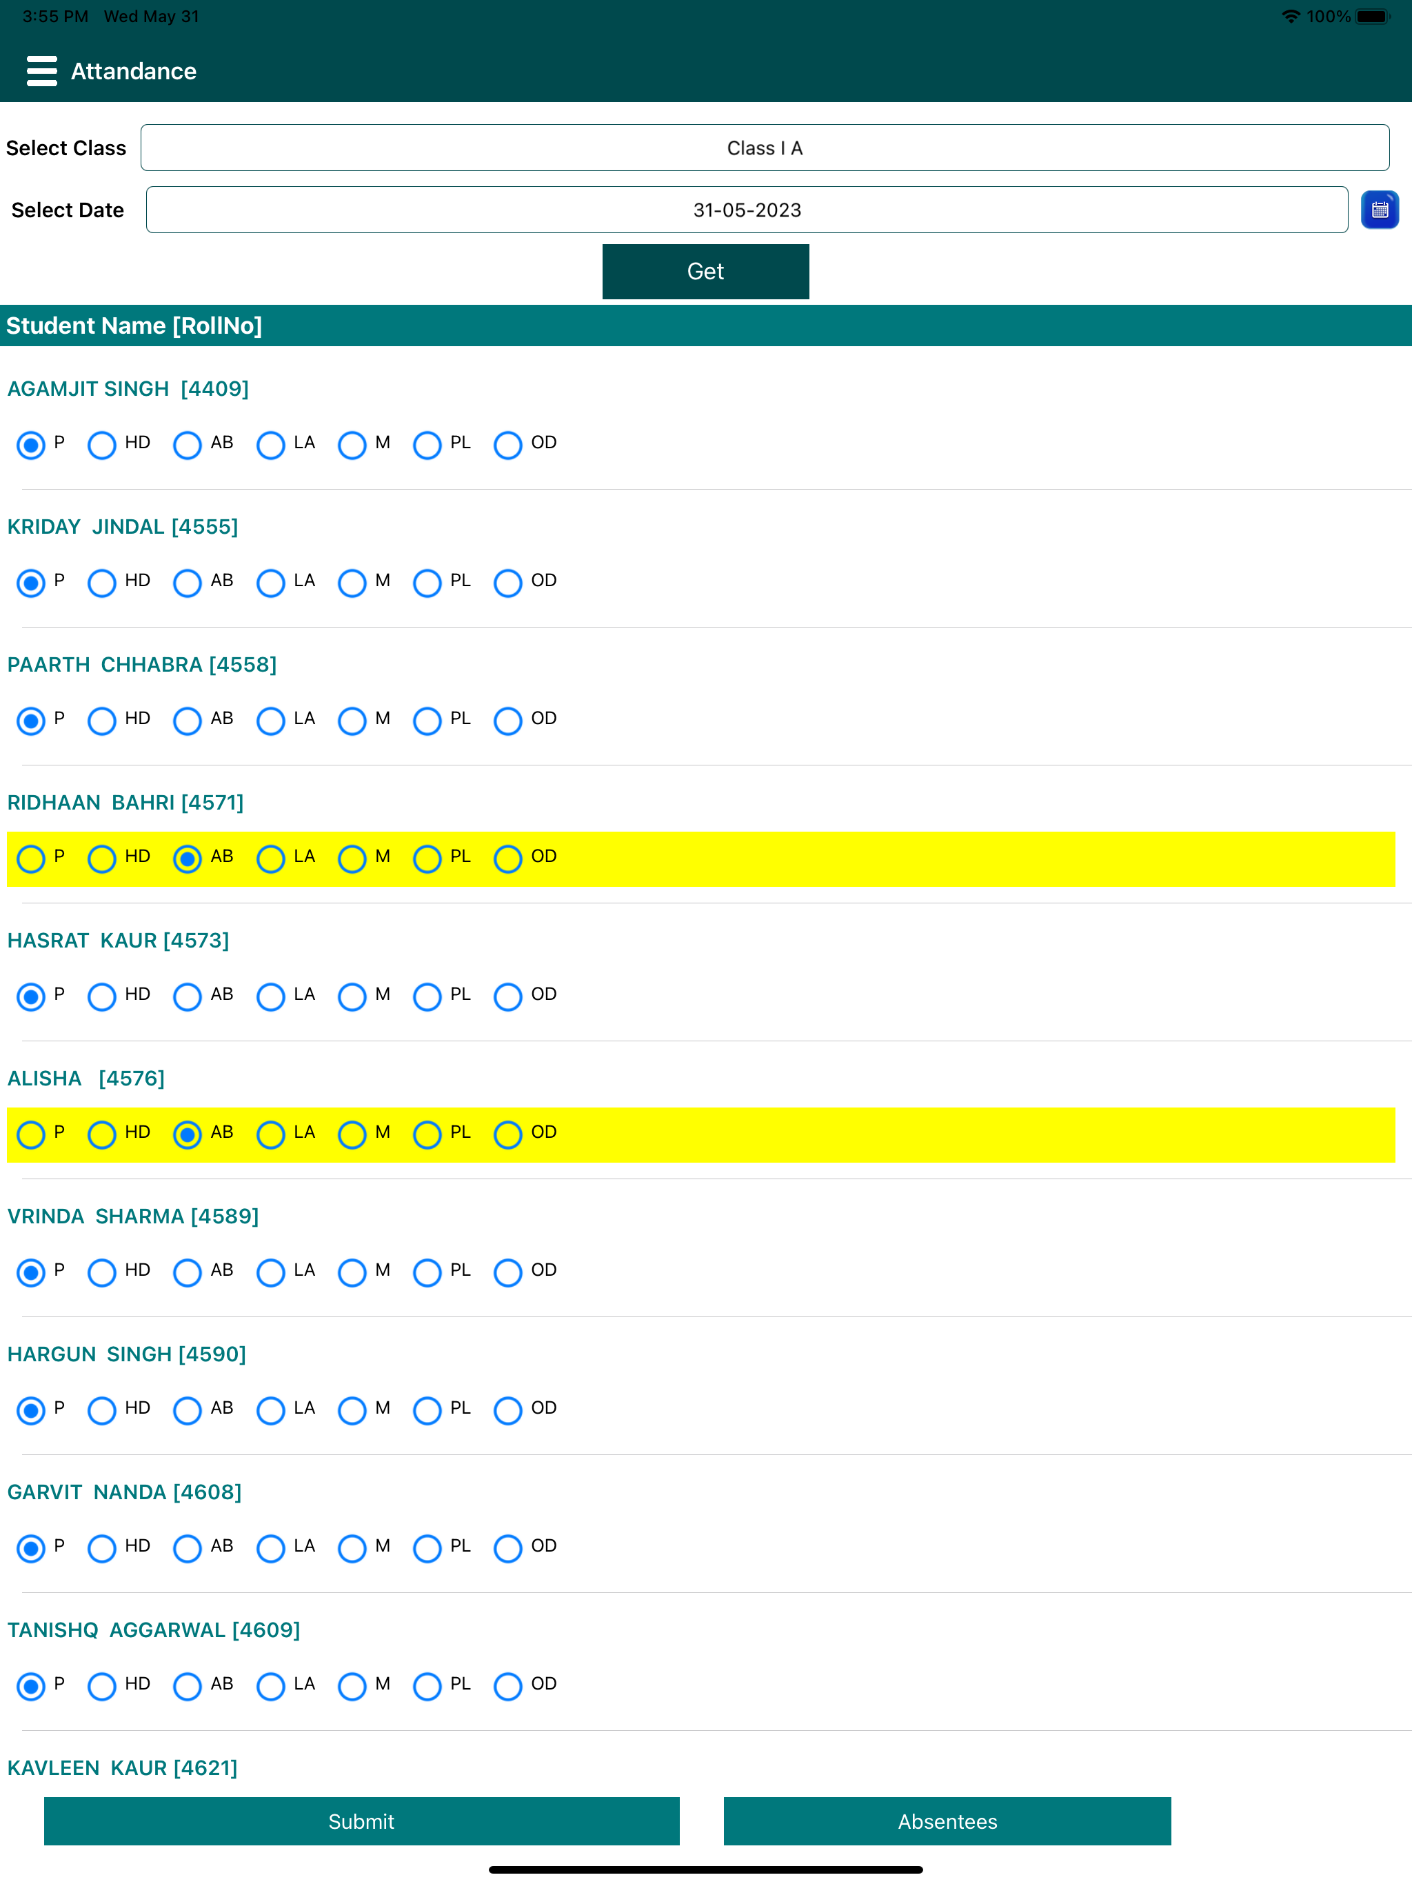Viewport: 1412px width, 1884px height.
Task: Mark Vrinda Sharma [4589] as AB
Action: click(x=188, y=1272)
